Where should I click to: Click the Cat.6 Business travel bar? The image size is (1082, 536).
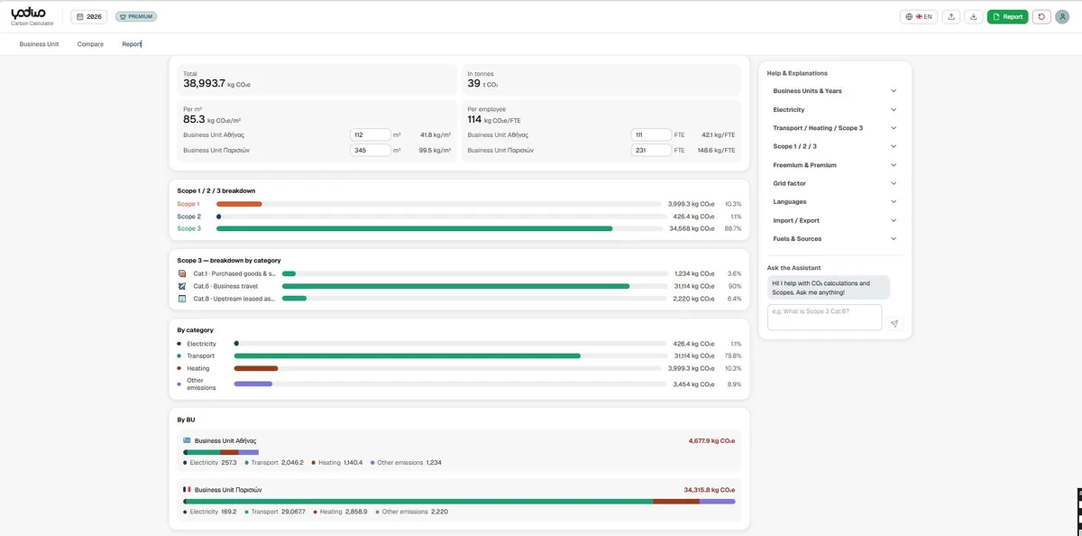(455, 286)
